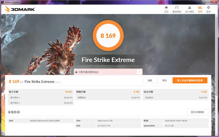
Task: Click the Fire Strike Extreme title banner
Action: coord(108,60)
